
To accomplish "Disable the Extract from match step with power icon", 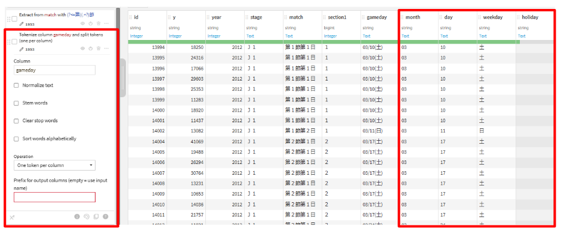I will (90, 23).
